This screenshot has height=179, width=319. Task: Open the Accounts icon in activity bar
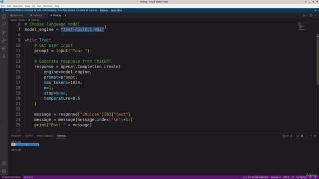click(x=4, y=164)
